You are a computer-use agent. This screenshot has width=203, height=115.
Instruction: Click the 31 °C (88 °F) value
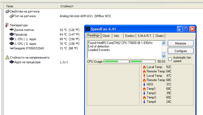[69, 48]
